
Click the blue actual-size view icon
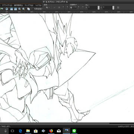click(12, 9)
